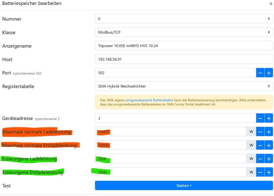The width and height of the screenshot is (274, 196).
Task: Decrease the Port value with the minus button
Action: [x=260, y=73]
